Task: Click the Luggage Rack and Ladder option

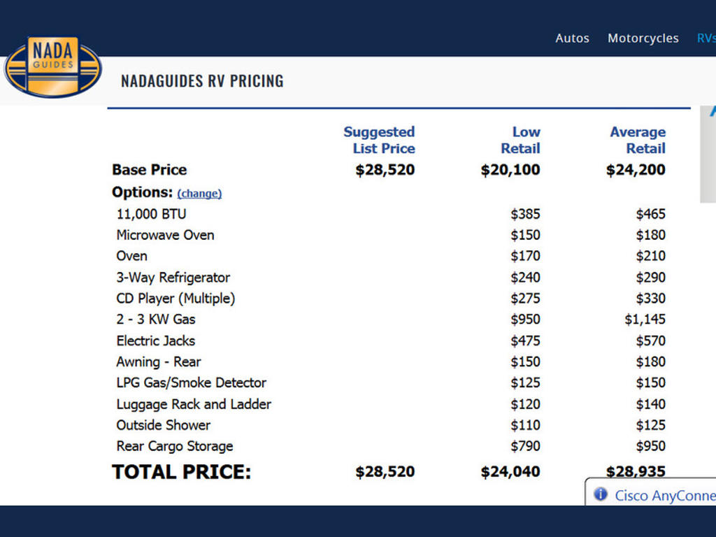Action: pos(194,405)
